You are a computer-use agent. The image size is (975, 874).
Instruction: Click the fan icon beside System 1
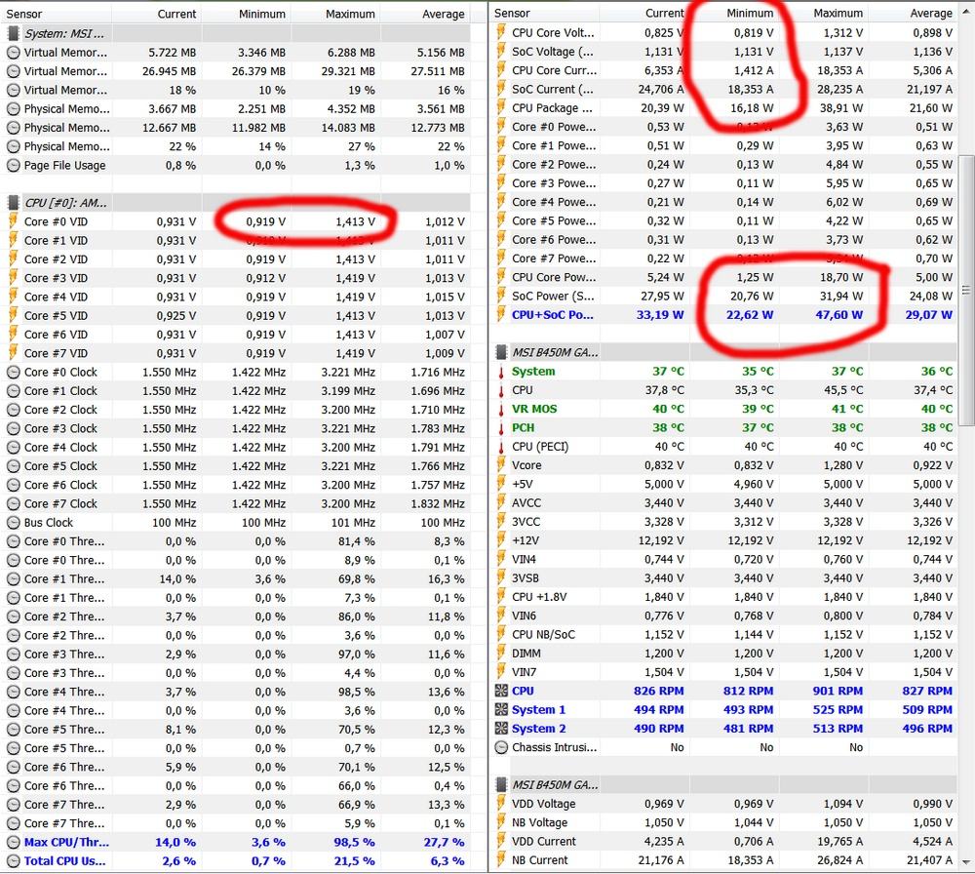[501, 709]
